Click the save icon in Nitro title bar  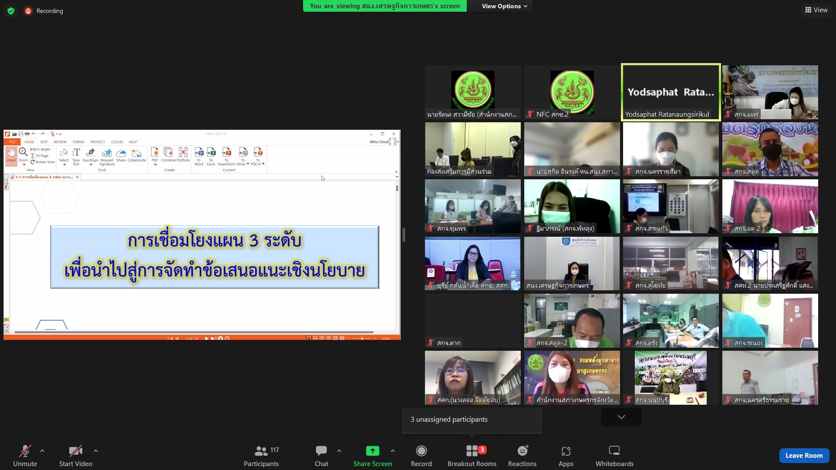coord(20,134)
